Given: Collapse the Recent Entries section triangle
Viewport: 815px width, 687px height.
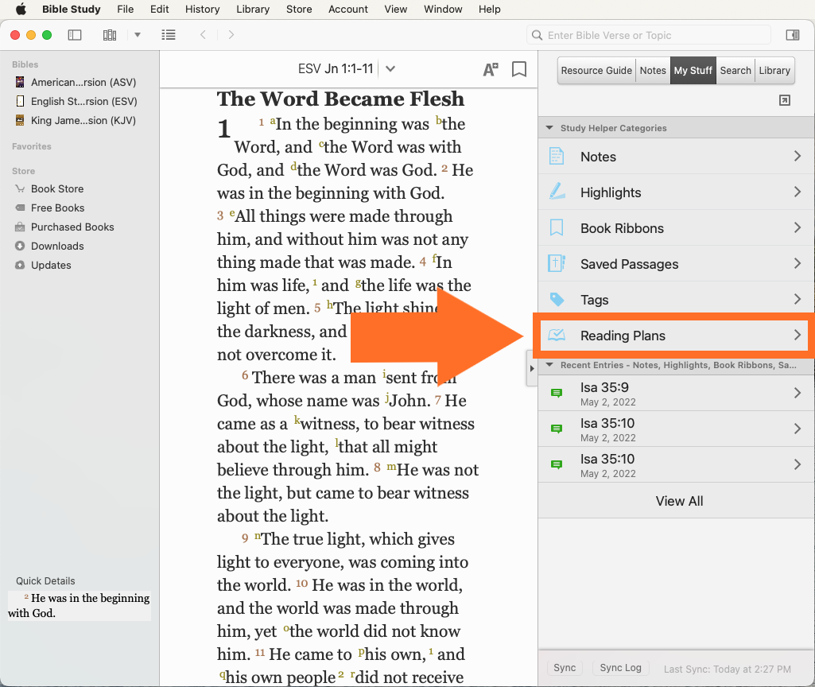Looking at the screenshot, I should pyautogui.click(x=549, y=365).
